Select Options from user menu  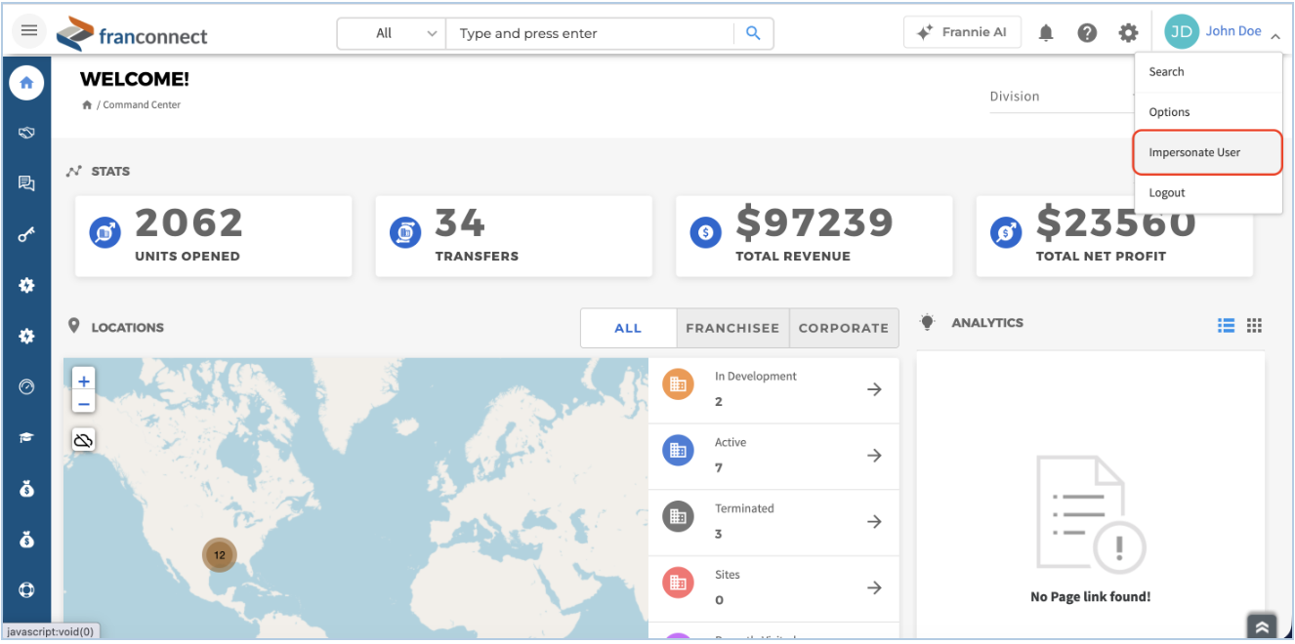coord(1208,112)
